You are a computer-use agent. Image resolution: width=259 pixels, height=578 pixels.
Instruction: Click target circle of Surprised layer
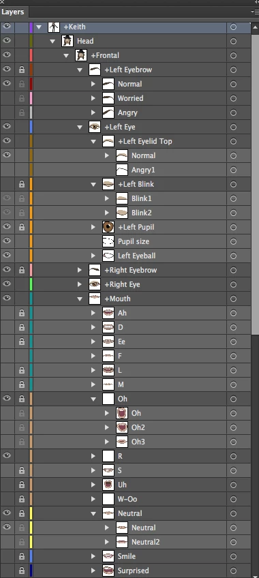coord(233,571)
